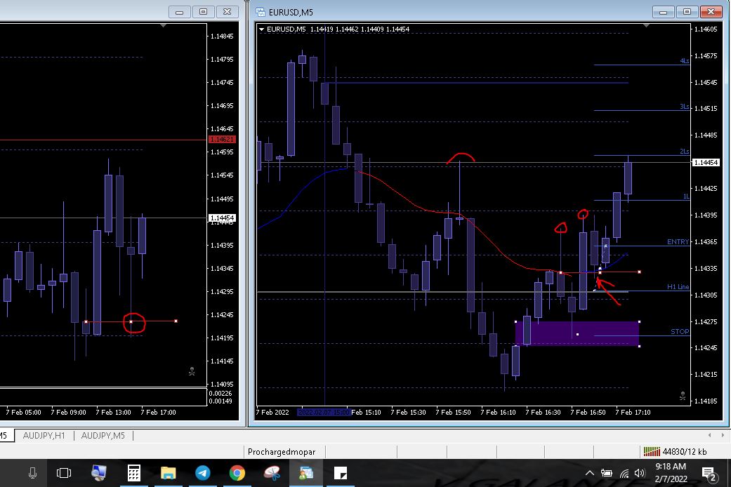Open Task View from the taskbar

tap(63, 473)
